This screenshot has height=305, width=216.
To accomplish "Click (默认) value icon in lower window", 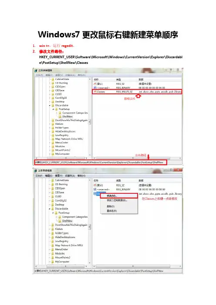I will pos(95,185).
